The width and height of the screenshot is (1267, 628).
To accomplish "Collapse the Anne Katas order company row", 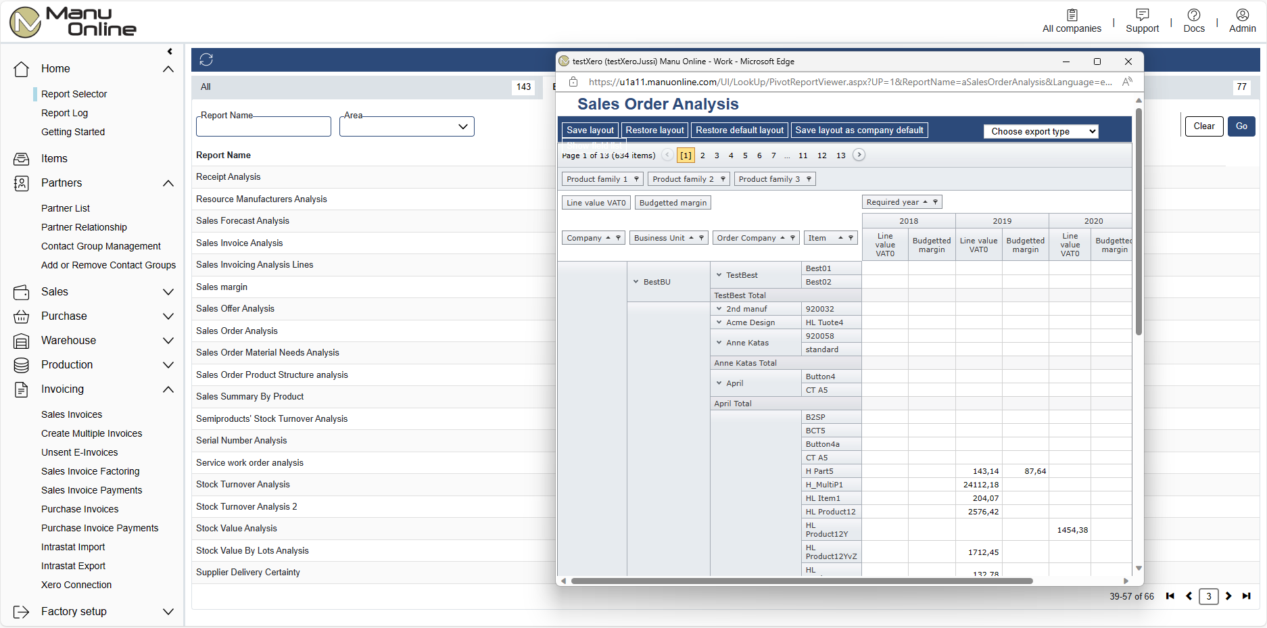I will pyautogui.click(x=719, y=343).
